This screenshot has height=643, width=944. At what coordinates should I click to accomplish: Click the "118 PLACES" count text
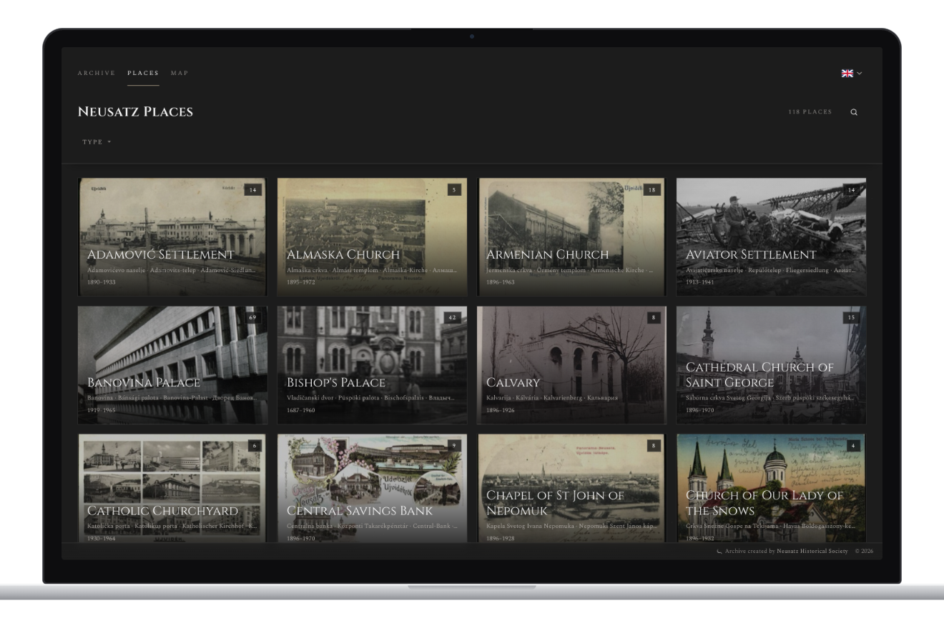[810, 112]
